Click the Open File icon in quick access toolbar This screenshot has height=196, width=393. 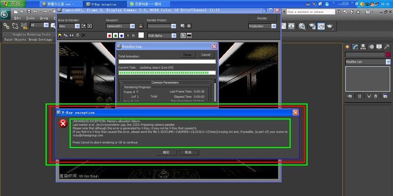pyautogui.click(x=22, y=11)
